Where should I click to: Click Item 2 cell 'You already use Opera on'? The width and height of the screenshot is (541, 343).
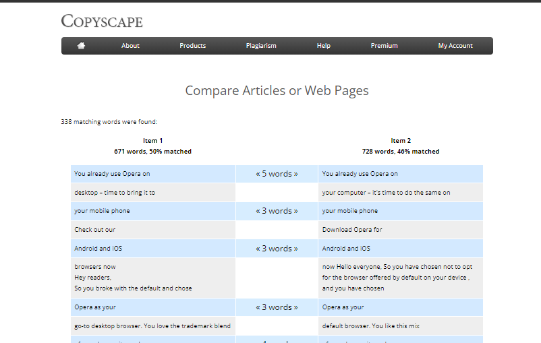(x=401, y=174)
